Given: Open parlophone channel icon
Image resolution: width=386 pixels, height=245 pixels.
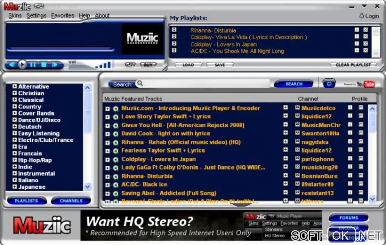Looking at the screenshot, I should pyautogui.click(x=297, y=158).
